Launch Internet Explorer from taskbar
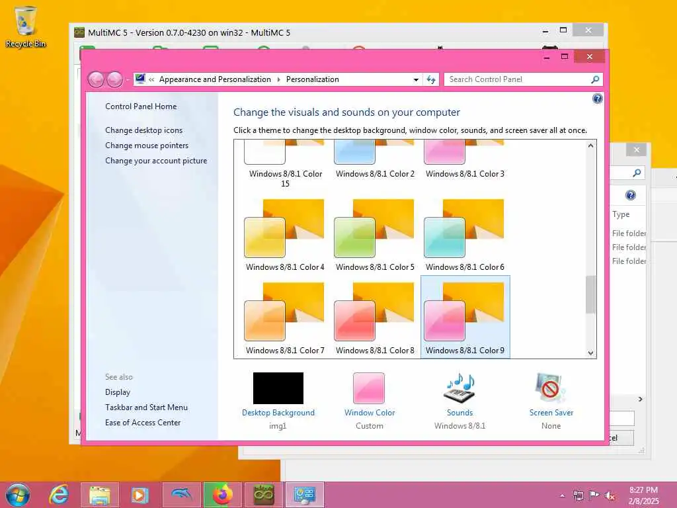This screenshot has width=677, height=508. pyautogui.click(x=59, y=495)
